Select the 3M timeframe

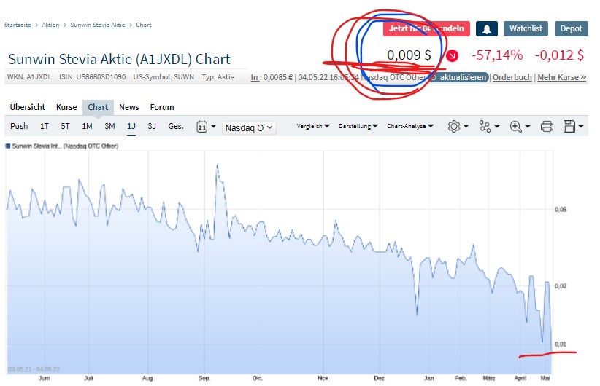[x=109, y=126]
